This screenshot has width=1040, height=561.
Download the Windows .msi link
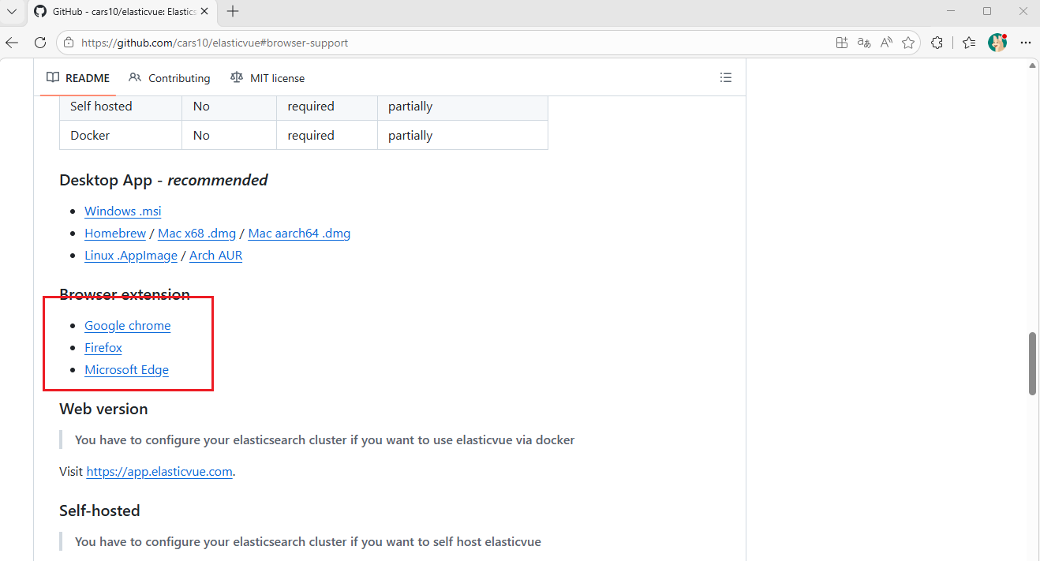pos(123,211)
